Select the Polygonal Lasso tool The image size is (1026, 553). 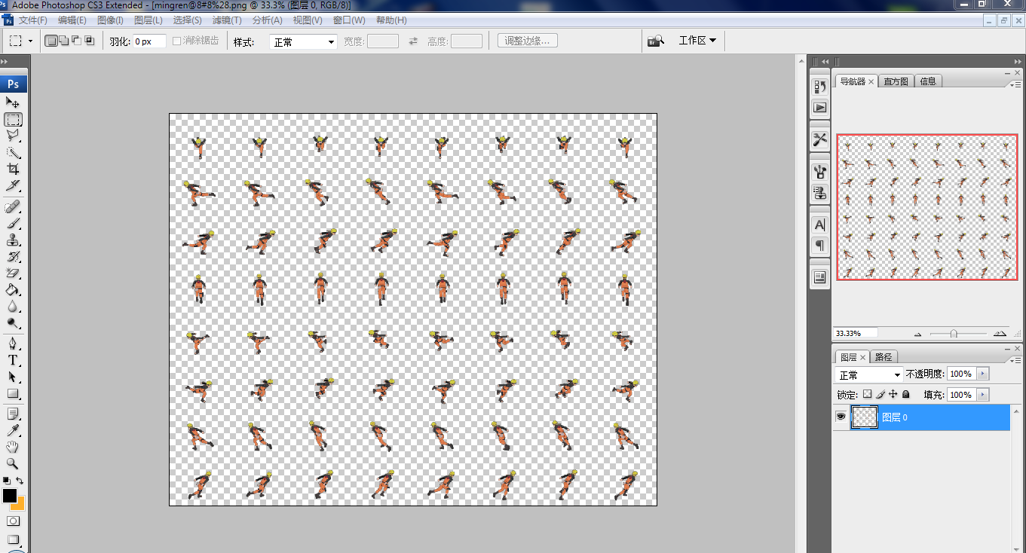coord(13,136)
